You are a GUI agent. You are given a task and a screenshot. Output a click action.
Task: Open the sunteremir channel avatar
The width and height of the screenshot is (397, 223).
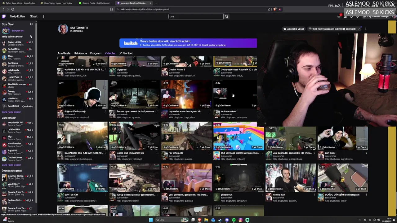click(x=63, y=29)
